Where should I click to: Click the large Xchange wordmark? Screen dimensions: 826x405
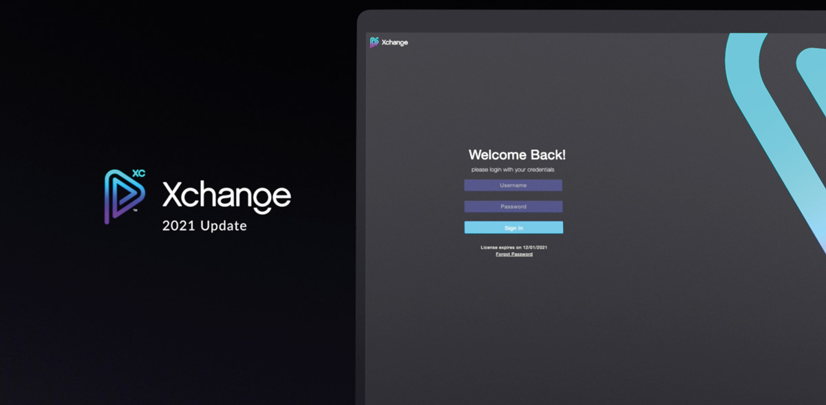[x=226, y=196]
